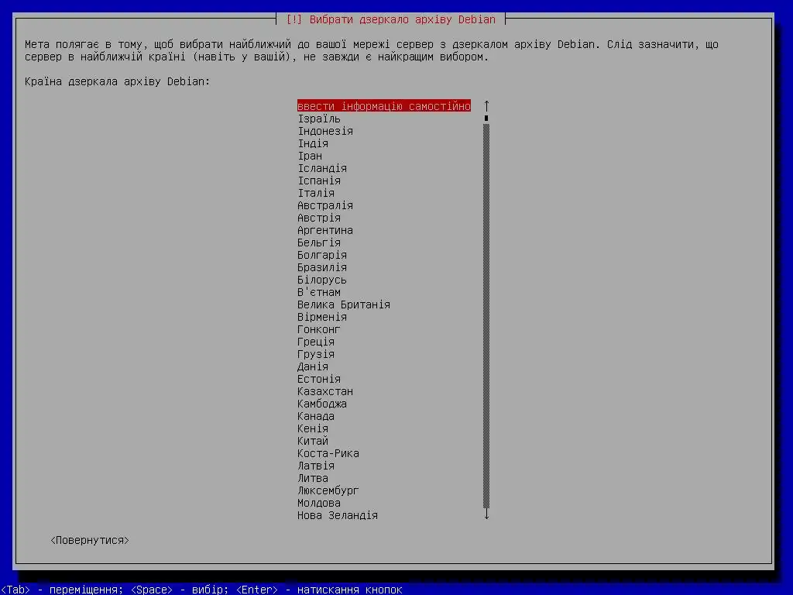Click the scrollbar up arrow
The width and height of the screenshot is (793, 595).
pos(486,105)
